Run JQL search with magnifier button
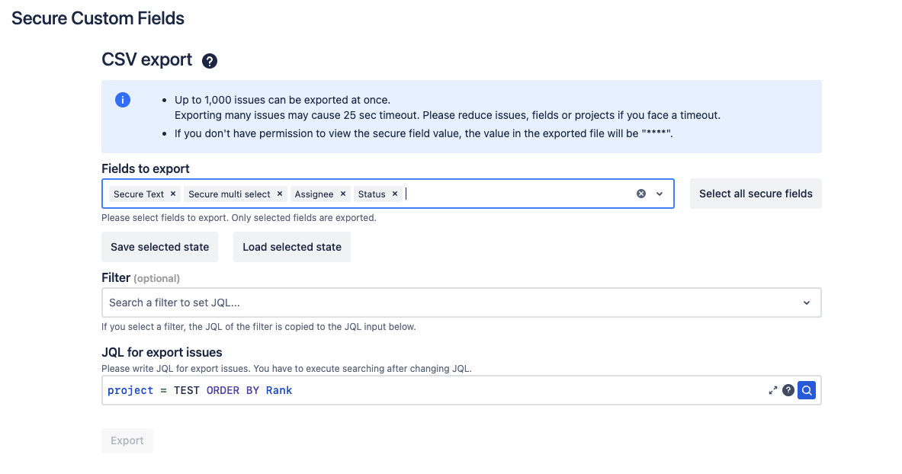Image resolution: width=902 pixels, height=474 pixels. click(807, 390)
